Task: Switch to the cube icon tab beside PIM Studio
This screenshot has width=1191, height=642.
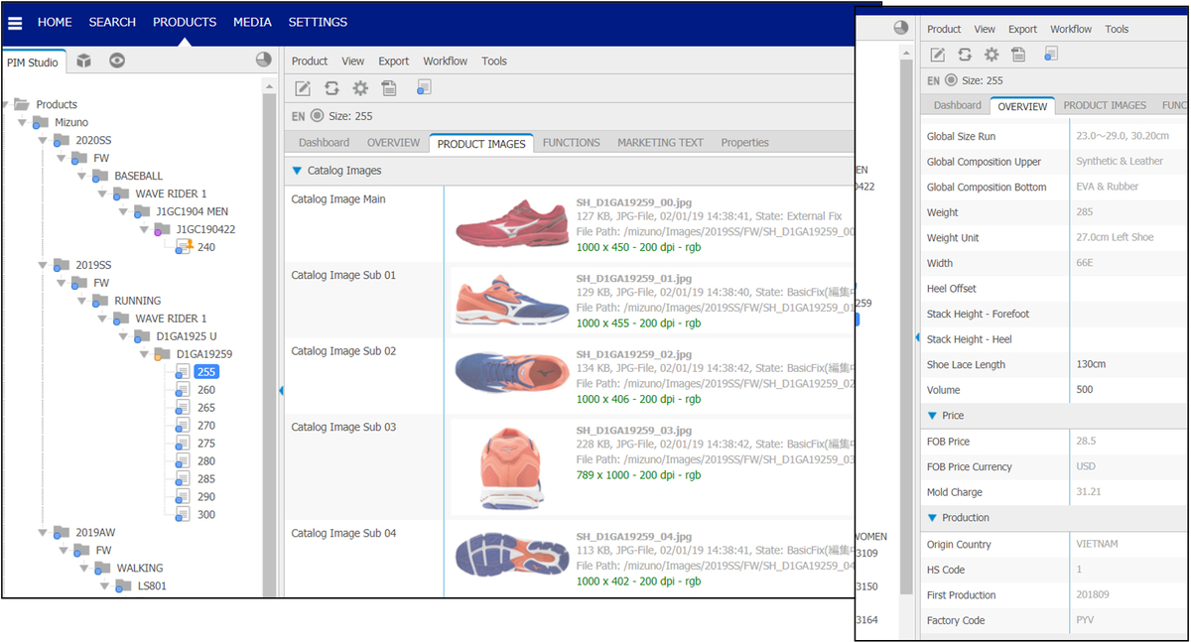Action: [84, 62]
